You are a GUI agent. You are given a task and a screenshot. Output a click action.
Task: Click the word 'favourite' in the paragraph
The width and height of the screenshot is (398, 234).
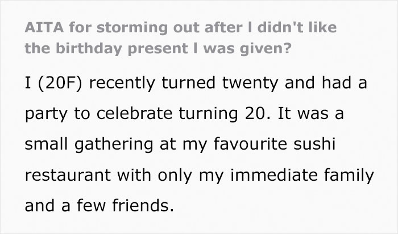(250, 144)
